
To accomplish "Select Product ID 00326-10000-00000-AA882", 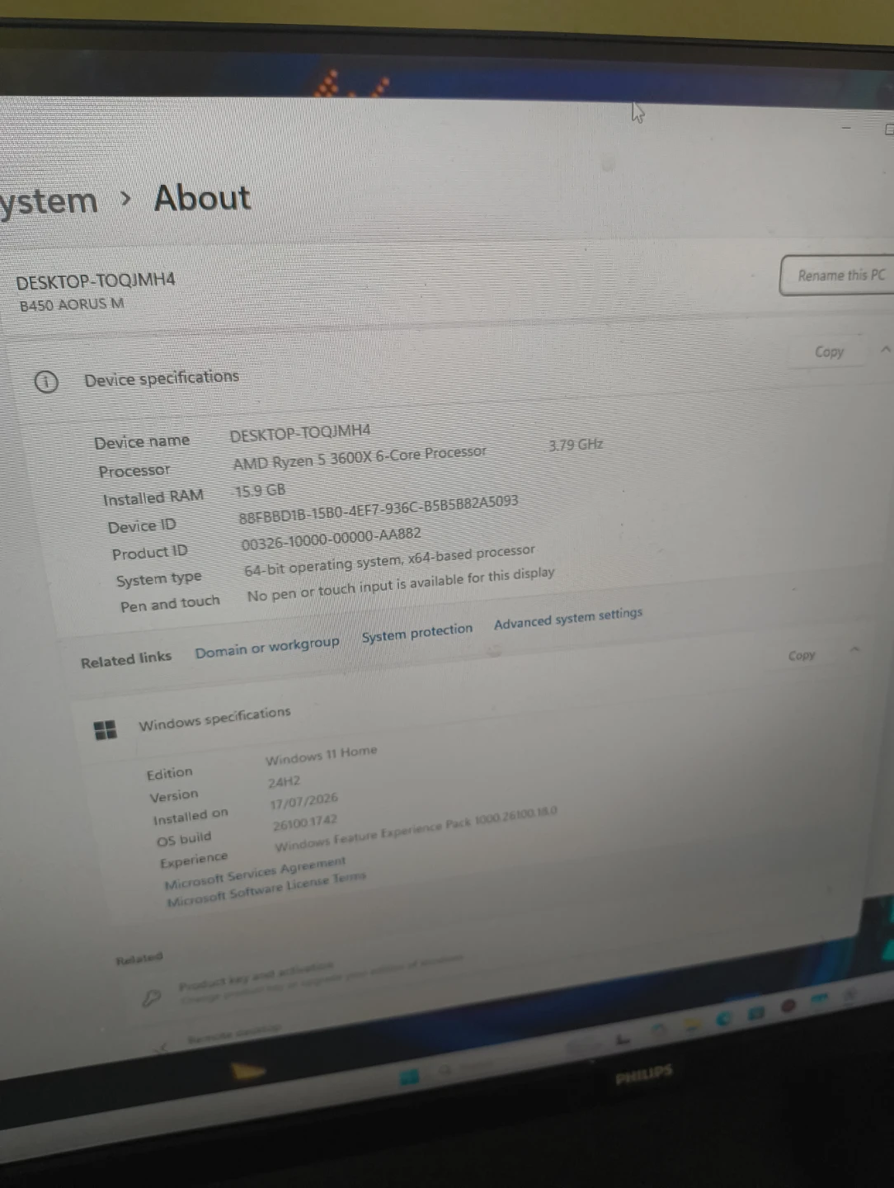I will [331, 540].
